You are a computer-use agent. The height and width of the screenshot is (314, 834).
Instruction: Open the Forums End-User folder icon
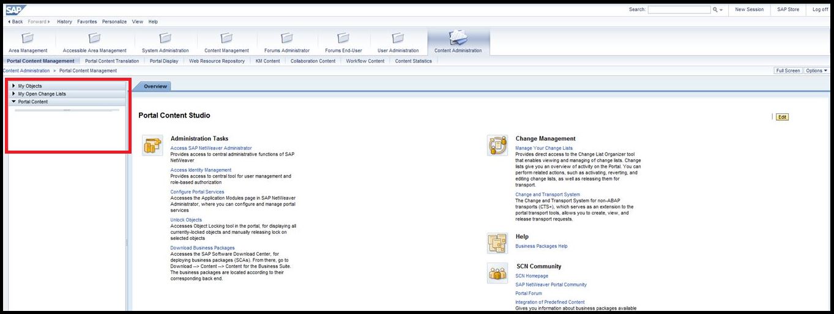pos(343,38)
